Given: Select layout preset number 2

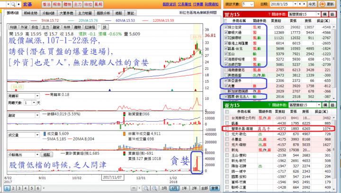Looking at the screenshot, I should [x=13, y=188].
